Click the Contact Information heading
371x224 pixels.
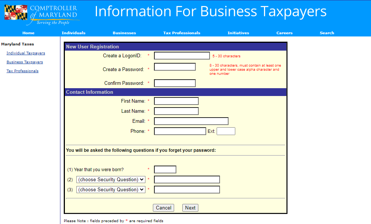(89, 92)
